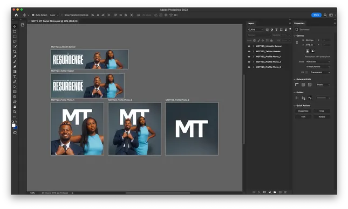This screenshot has height=209, width=348.
Task: Toggle the Auto-Select checkbox
Action: (x=33, y=15)
